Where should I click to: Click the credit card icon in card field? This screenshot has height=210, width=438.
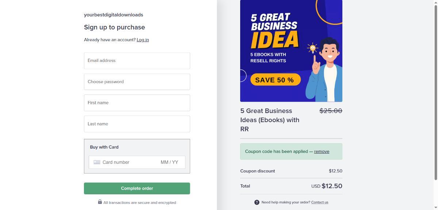(x=97, y=162)
